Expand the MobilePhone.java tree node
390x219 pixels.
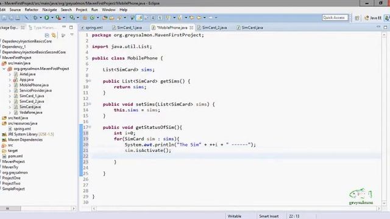(x=10, y=85)
